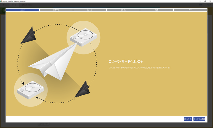Switch to the コピー元 step tab
213x128 pixels.
[x=90, y=10]
